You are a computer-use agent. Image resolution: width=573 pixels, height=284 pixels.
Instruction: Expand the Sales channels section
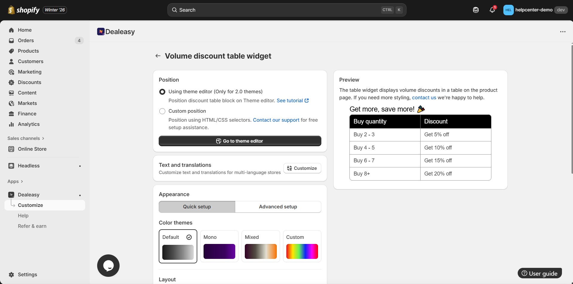coord(26,138)
